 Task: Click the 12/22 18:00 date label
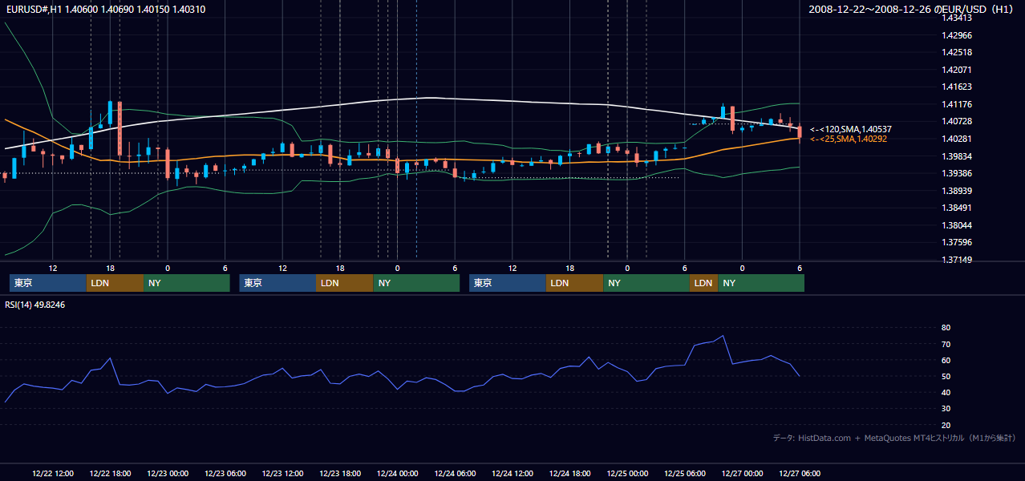coord(111,474)
